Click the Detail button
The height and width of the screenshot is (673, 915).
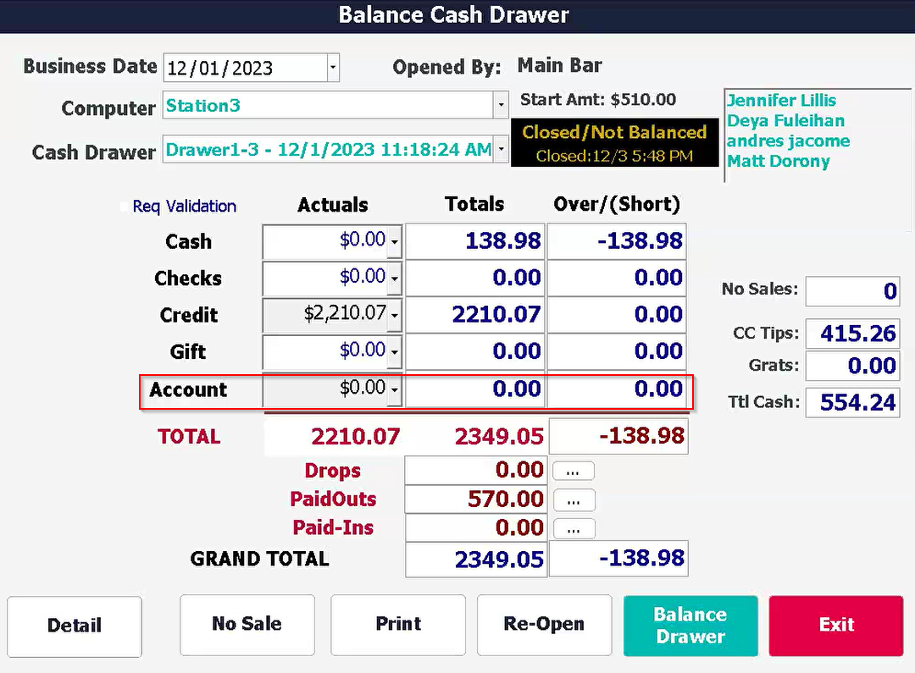click(75, 626)
